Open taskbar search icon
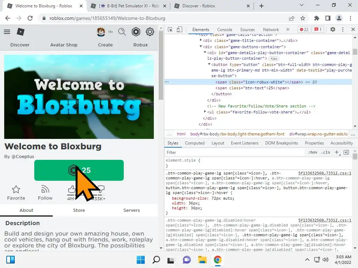Image resolution: width=358 pixels, height=268 pixels. coord(156,260)
